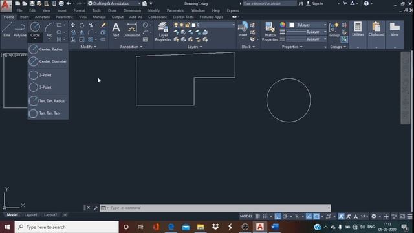Select the Stretch tool
414x233 pixels.
click(x=72, y=39)
